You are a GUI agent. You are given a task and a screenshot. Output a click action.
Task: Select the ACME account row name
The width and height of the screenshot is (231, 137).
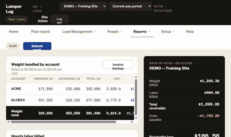(16, 89)
